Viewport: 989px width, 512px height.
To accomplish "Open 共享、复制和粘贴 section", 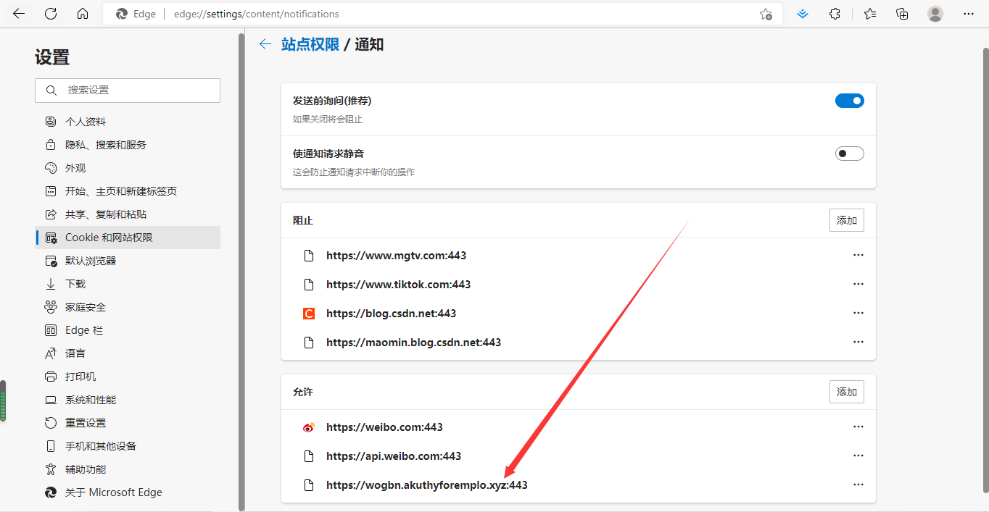I will pyautogui.click(x=128, y=214).
